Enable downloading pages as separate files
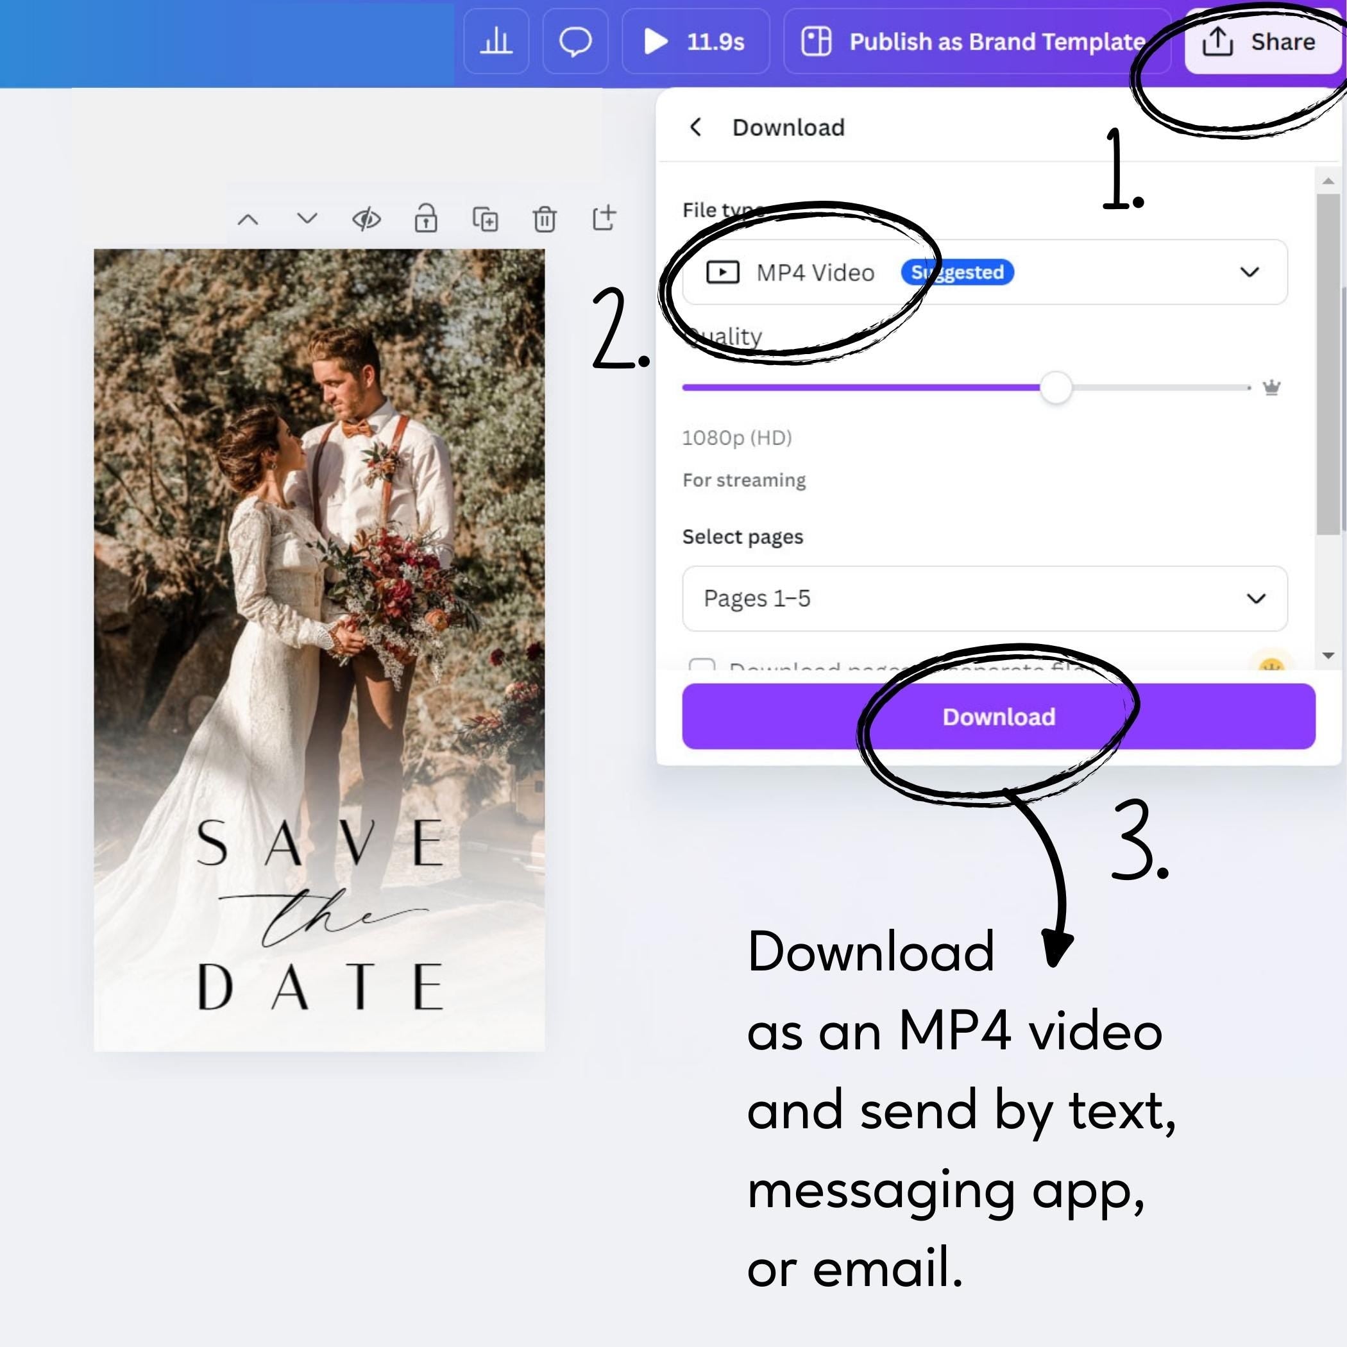1347x1347 pixels. tap(704, 667)
